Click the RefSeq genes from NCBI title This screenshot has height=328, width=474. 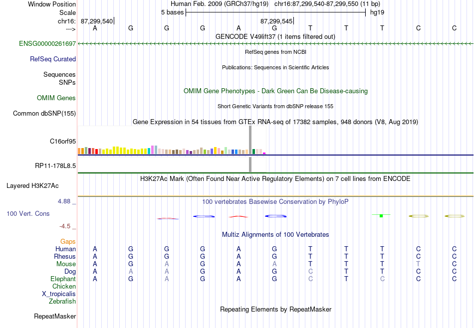point(276,52)
